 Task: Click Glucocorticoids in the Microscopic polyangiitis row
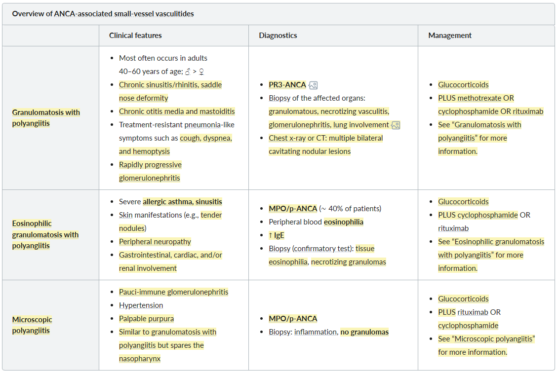click(x=463, y=299)
